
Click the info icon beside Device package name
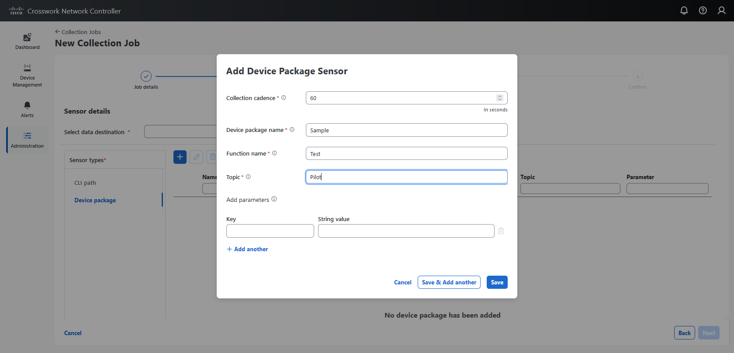[292, 130]
